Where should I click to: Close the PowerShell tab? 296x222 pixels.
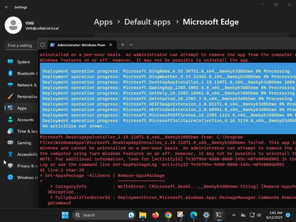(111, 45)
